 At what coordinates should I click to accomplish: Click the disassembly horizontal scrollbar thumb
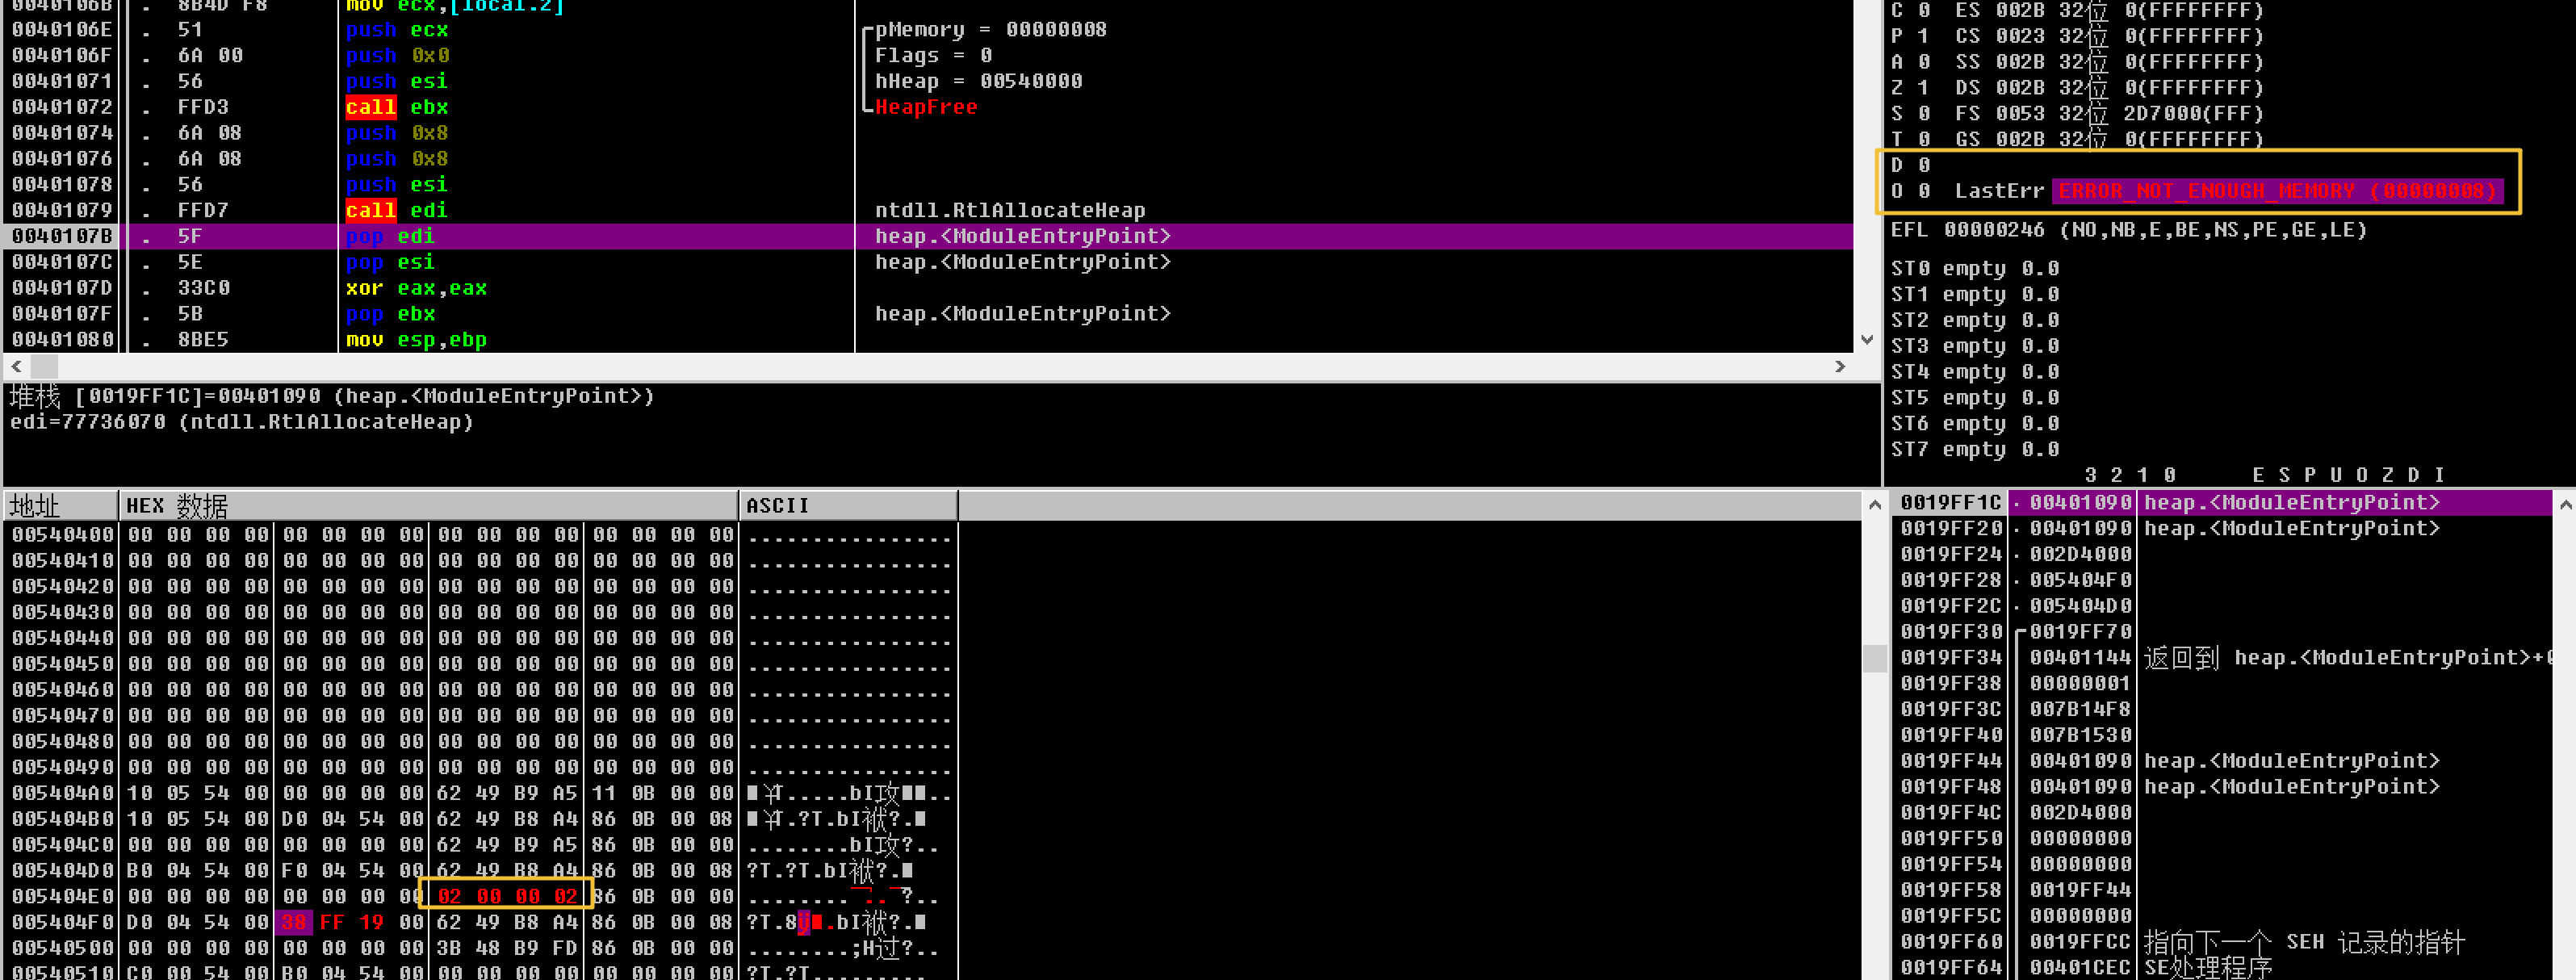pyautogui.click(x=44, y=367)
